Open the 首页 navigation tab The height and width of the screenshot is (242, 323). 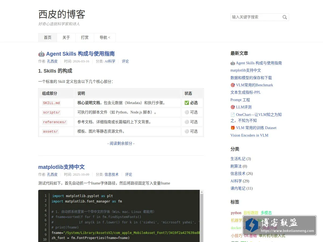(48, 38)
